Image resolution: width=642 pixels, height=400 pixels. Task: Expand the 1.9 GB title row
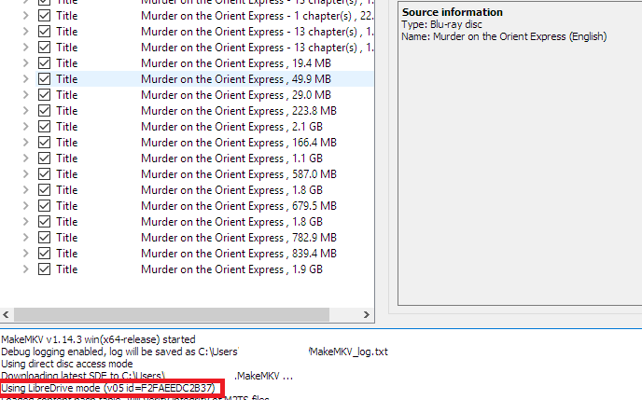[x=26, y=269]
